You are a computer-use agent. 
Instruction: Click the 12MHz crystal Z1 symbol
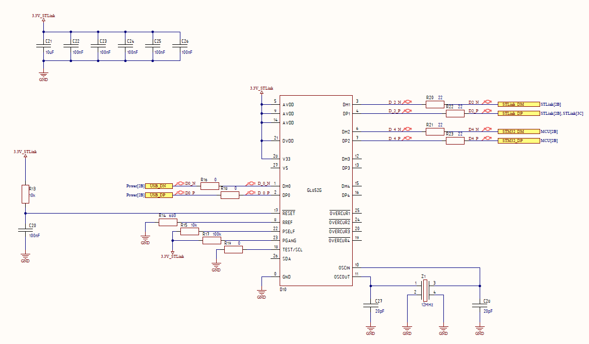[425, 290]
